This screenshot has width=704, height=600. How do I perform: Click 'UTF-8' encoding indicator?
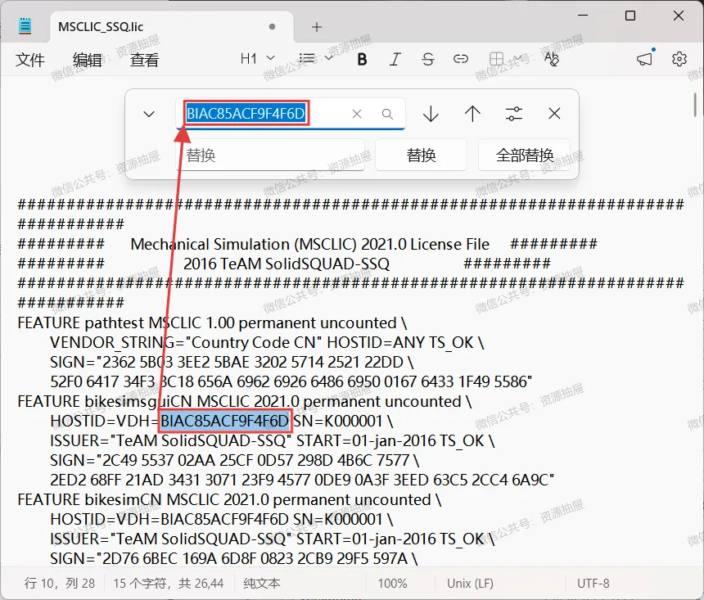pos(593,584)
